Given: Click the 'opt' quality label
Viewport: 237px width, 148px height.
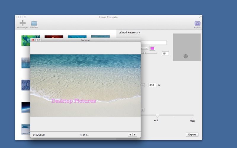Looking at the screenshot, I should (x=156, y=120).
